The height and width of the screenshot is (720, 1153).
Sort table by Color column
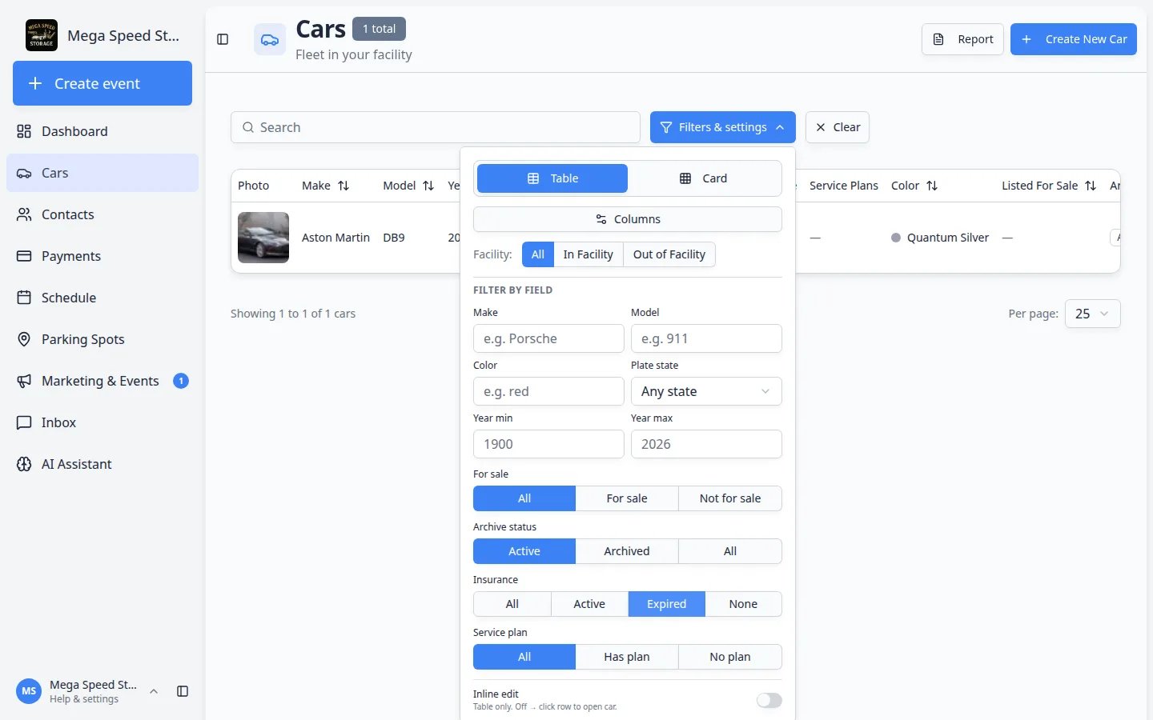(x=932, y=186)
